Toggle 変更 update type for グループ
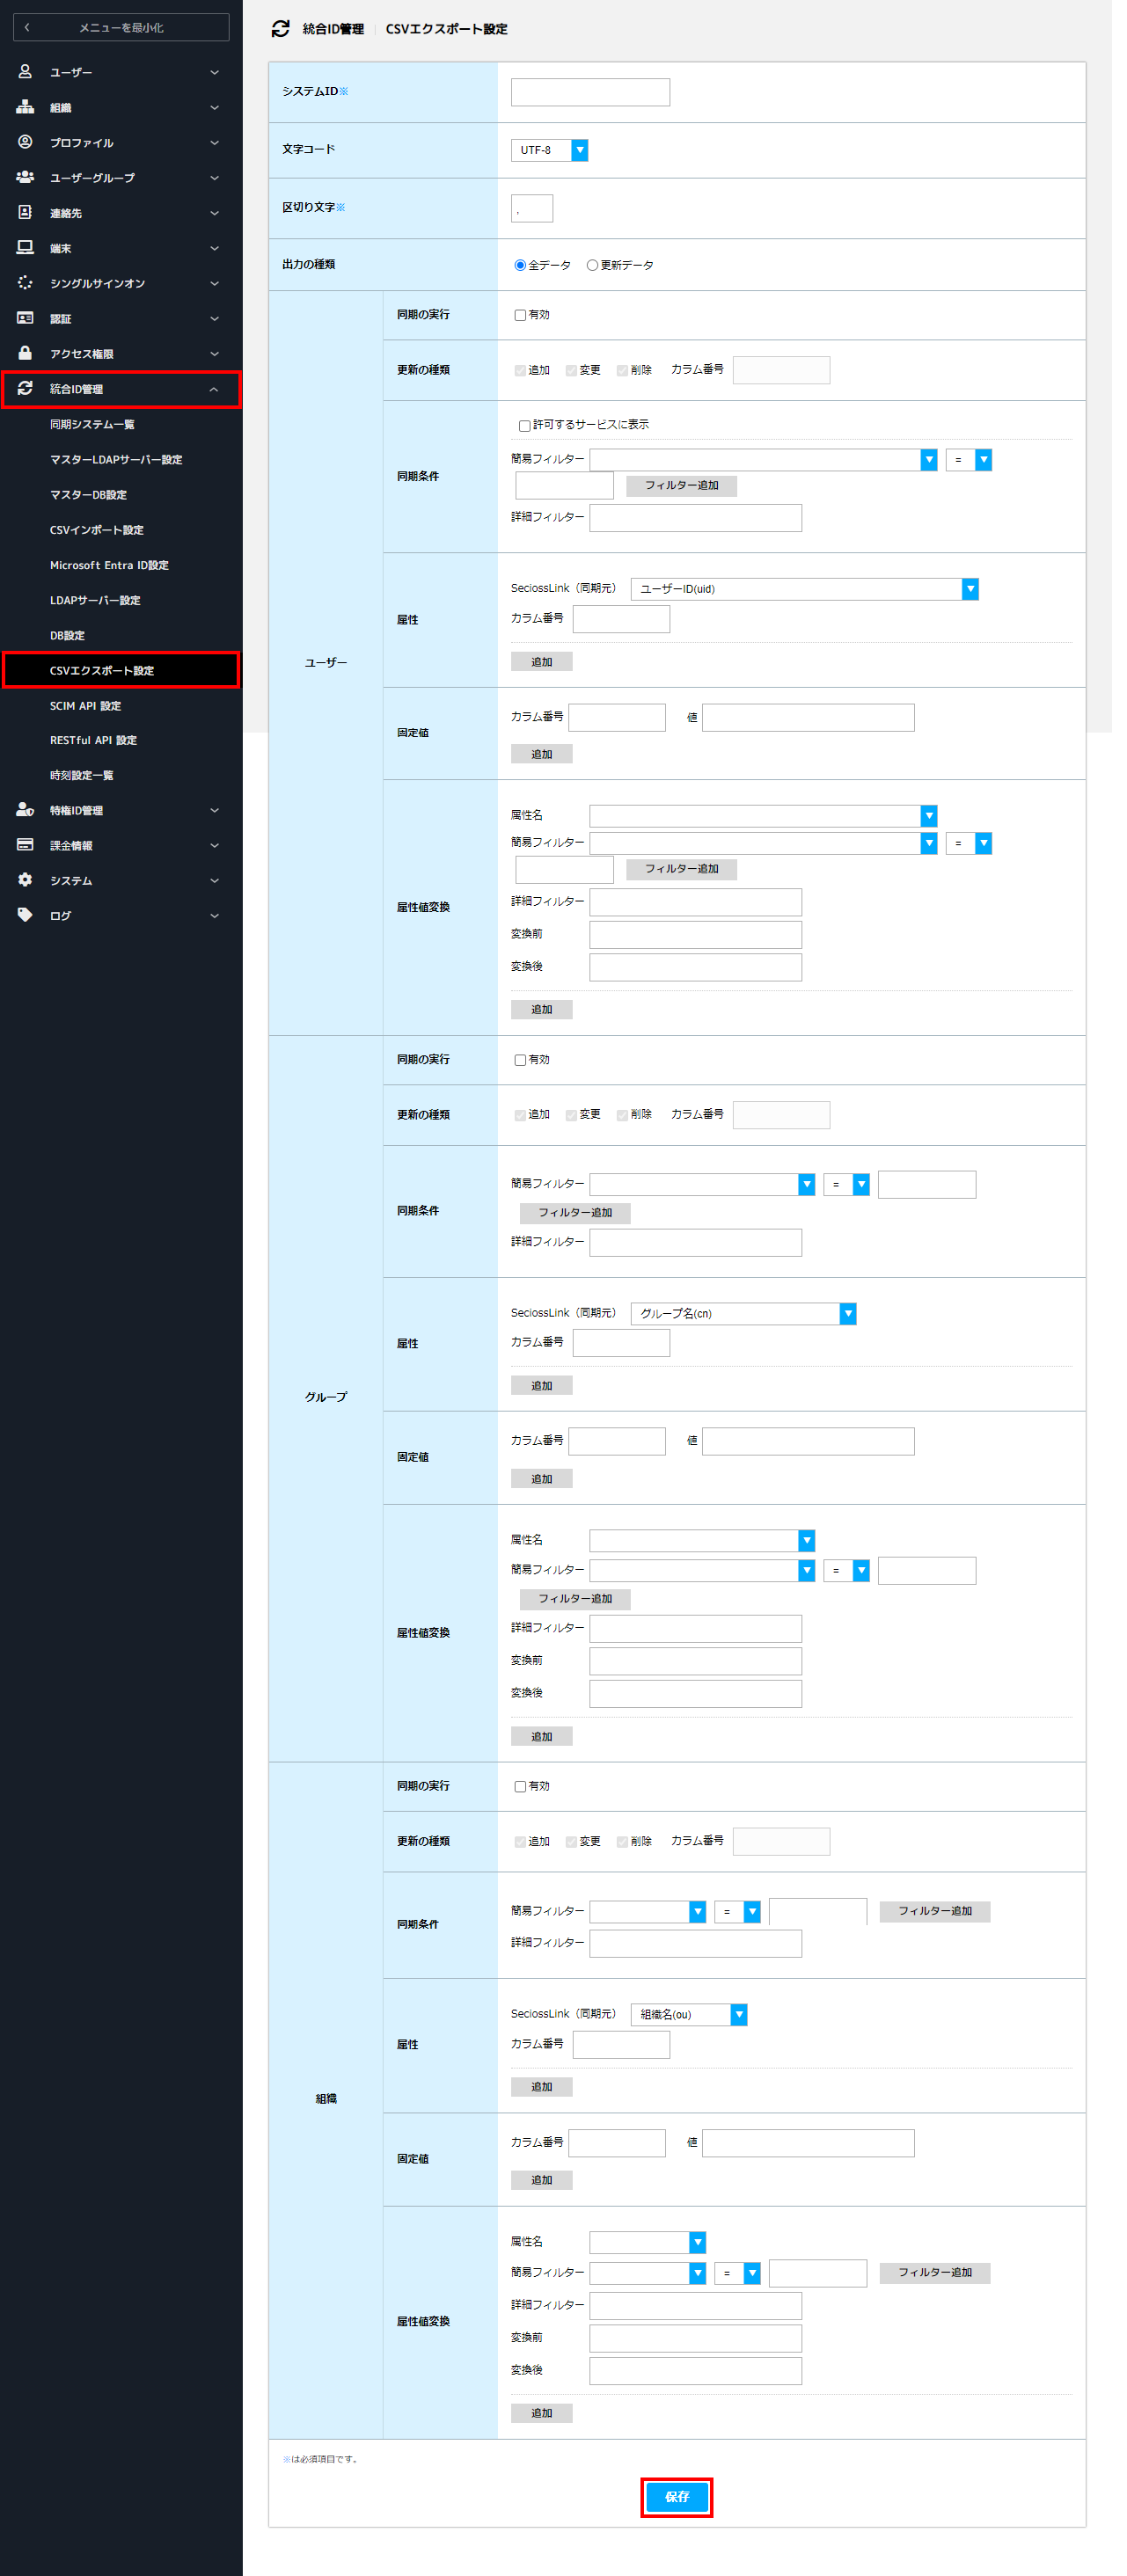The width and height of the screenshot is (1127, 2576). pyautogui.click(x=571, y=1115)
